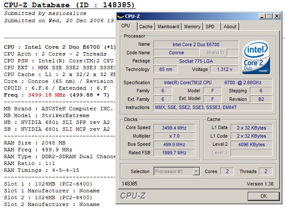Click the Specification field text
Image resolution: width=285 pixels, height=209 pixels.
pos(213,82)
